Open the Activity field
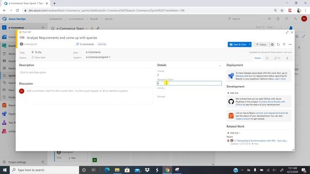Viewport: 310px width, 174px height. tap(189, 92)
